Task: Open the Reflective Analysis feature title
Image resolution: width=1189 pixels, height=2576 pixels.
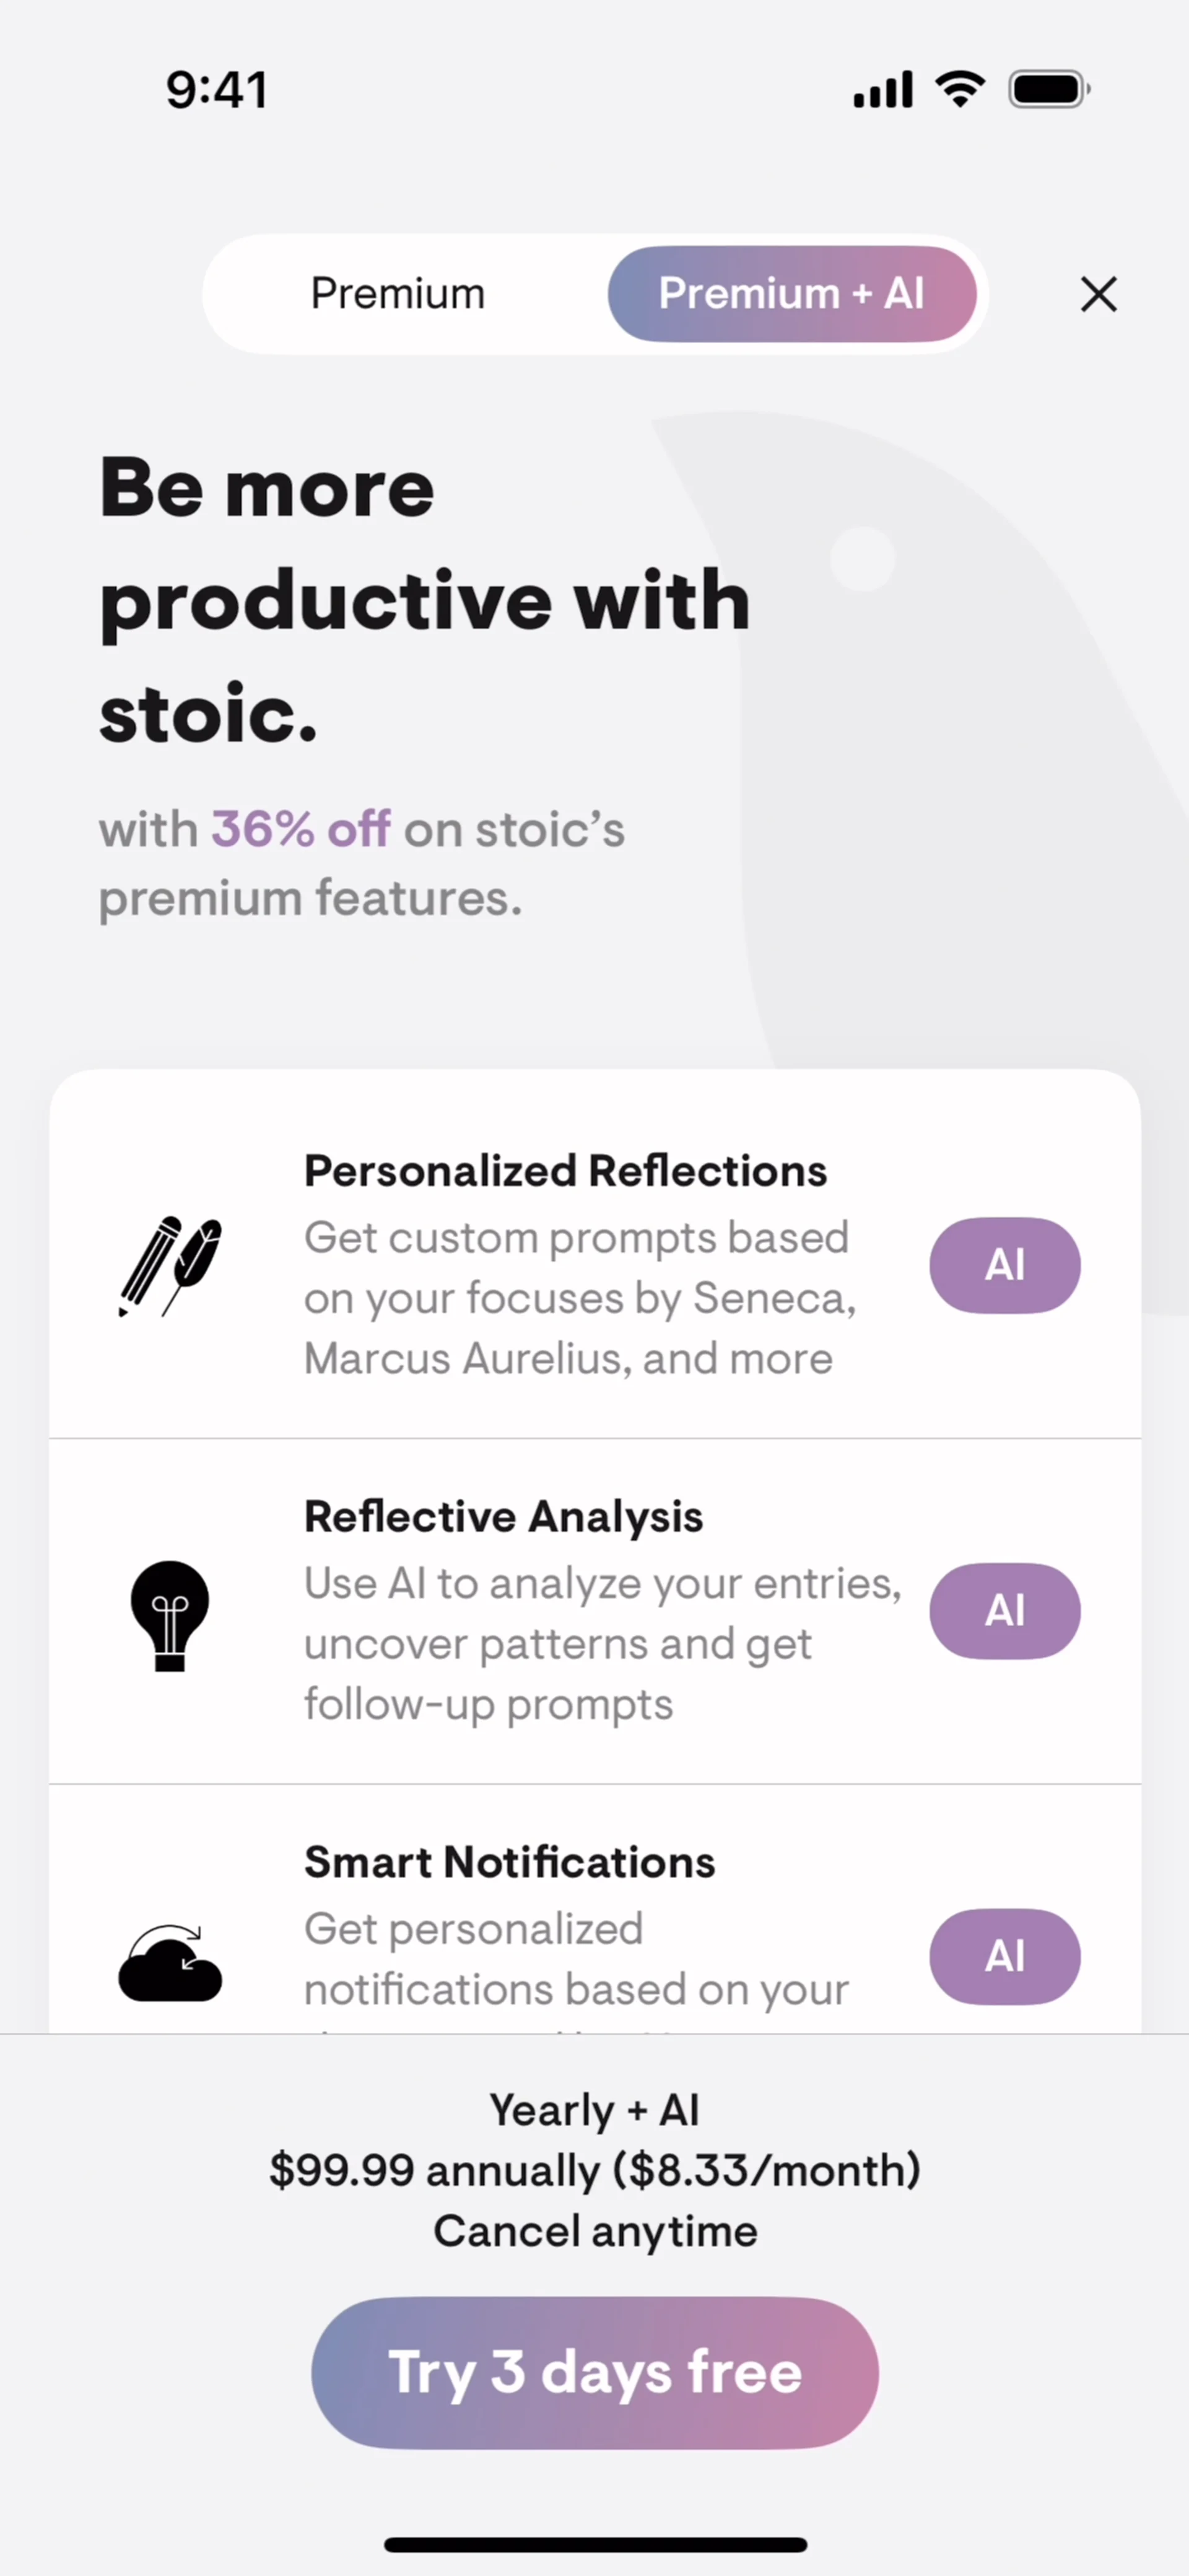Action: tap(503, 1517)
